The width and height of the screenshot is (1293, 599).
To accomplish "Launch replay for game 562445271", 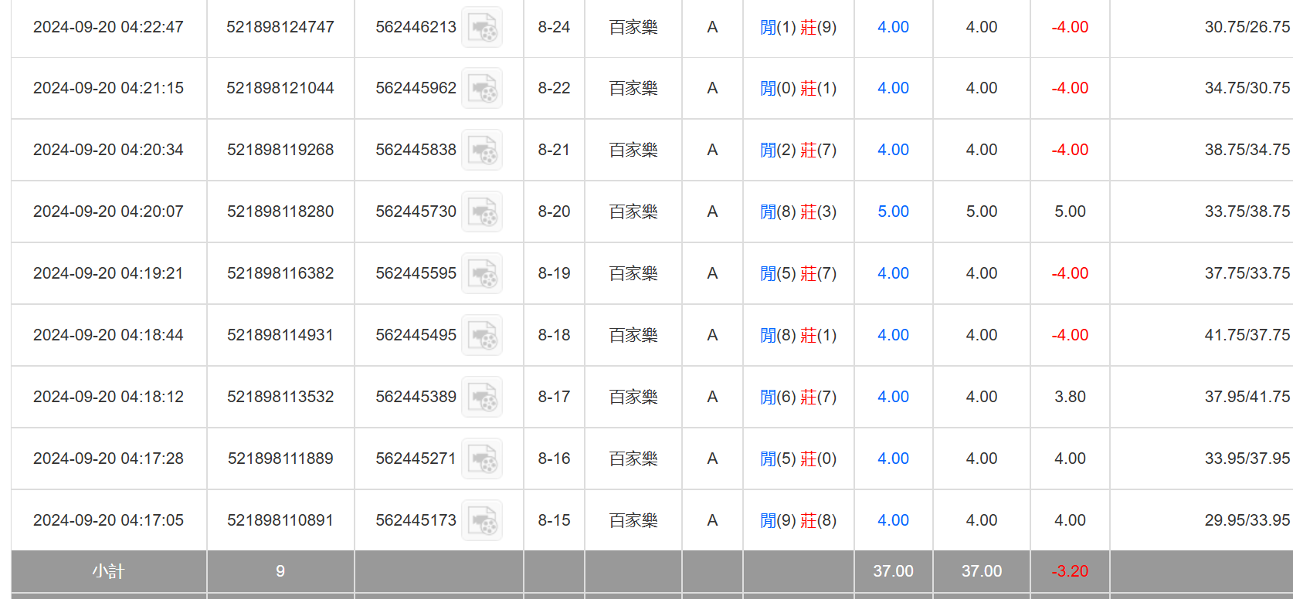I will pos(482,459).
